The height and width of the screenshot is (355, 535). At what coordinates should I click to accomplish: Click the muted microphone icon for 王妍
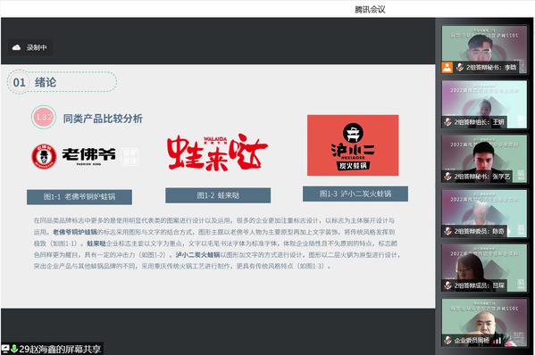pyautogui.click(x=447, y=121)
